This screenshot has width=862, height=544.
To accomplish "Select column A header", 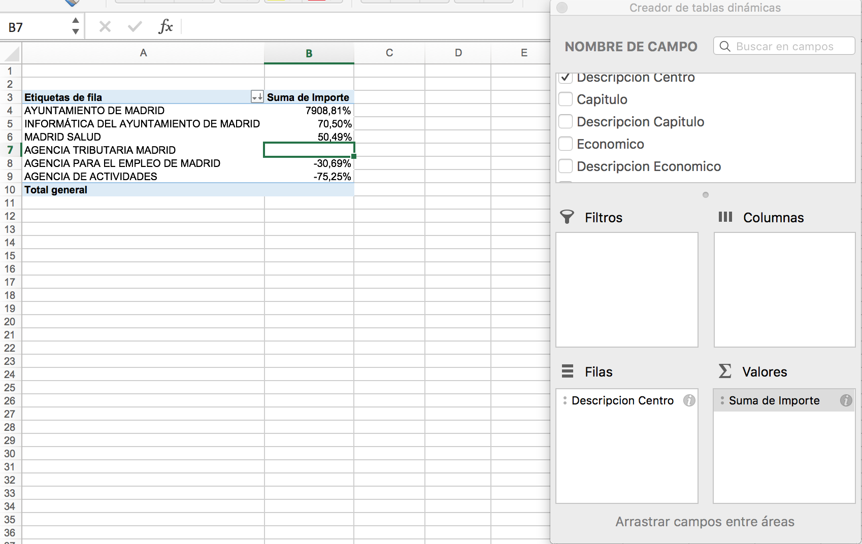I will click(x=143, y=53).
